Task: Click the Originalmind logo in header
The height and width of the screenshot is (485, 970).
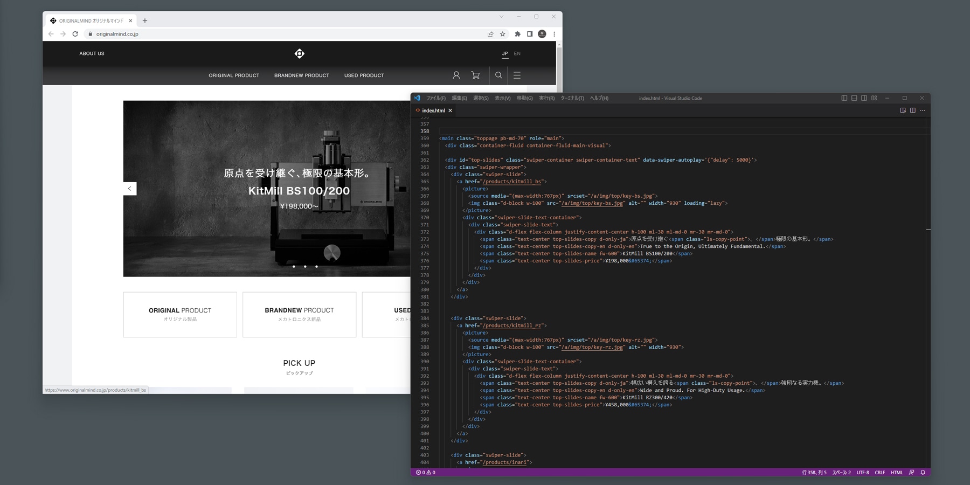Action: pyautogui.click(x=300, y=53)
